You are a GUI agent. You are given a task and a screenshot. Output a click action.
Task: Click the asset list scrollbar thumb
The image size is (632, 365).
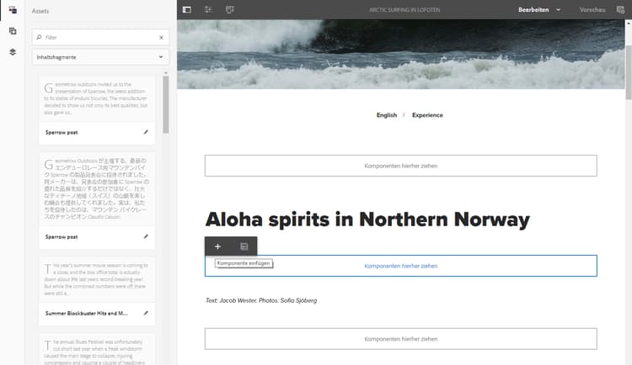coord(166,104)
